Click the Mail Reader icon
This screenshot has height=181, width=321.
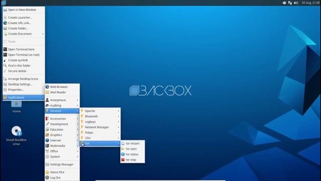(47, 92)
